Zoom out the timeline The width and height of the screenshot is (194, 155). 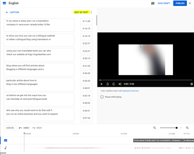tap(155, 128)
